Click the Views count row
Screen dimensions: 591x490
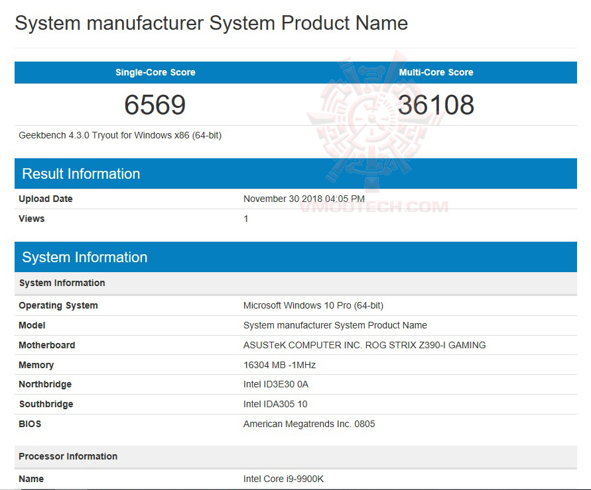coord(245,219)
